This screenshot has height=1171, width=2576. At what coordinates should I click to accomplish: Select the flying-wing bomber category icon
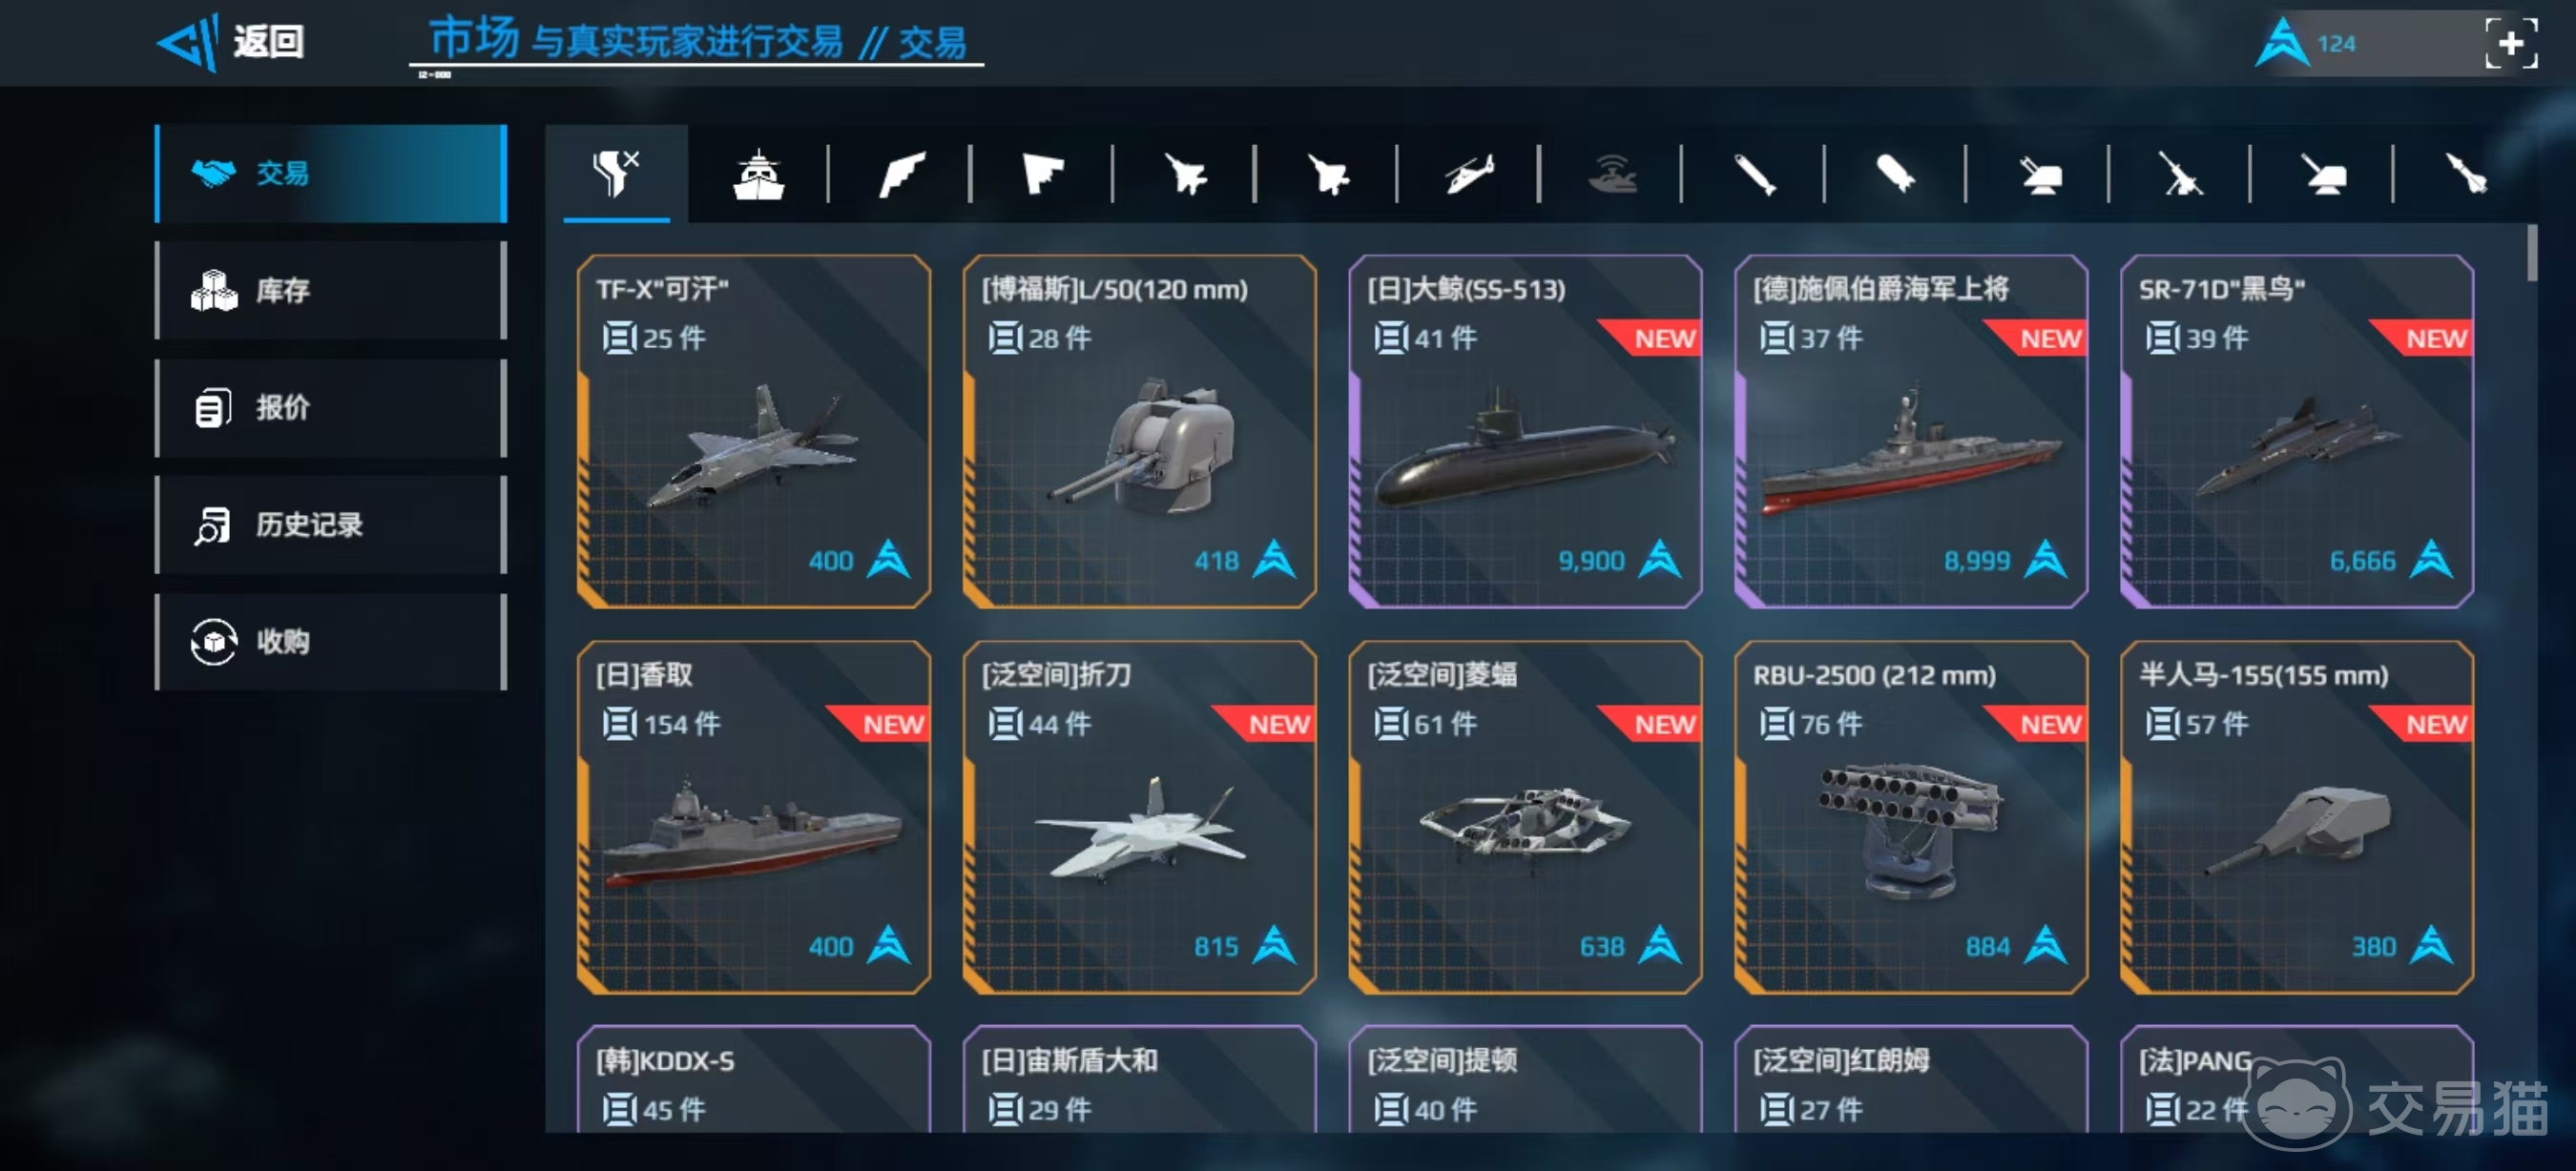coord(1043,174)
